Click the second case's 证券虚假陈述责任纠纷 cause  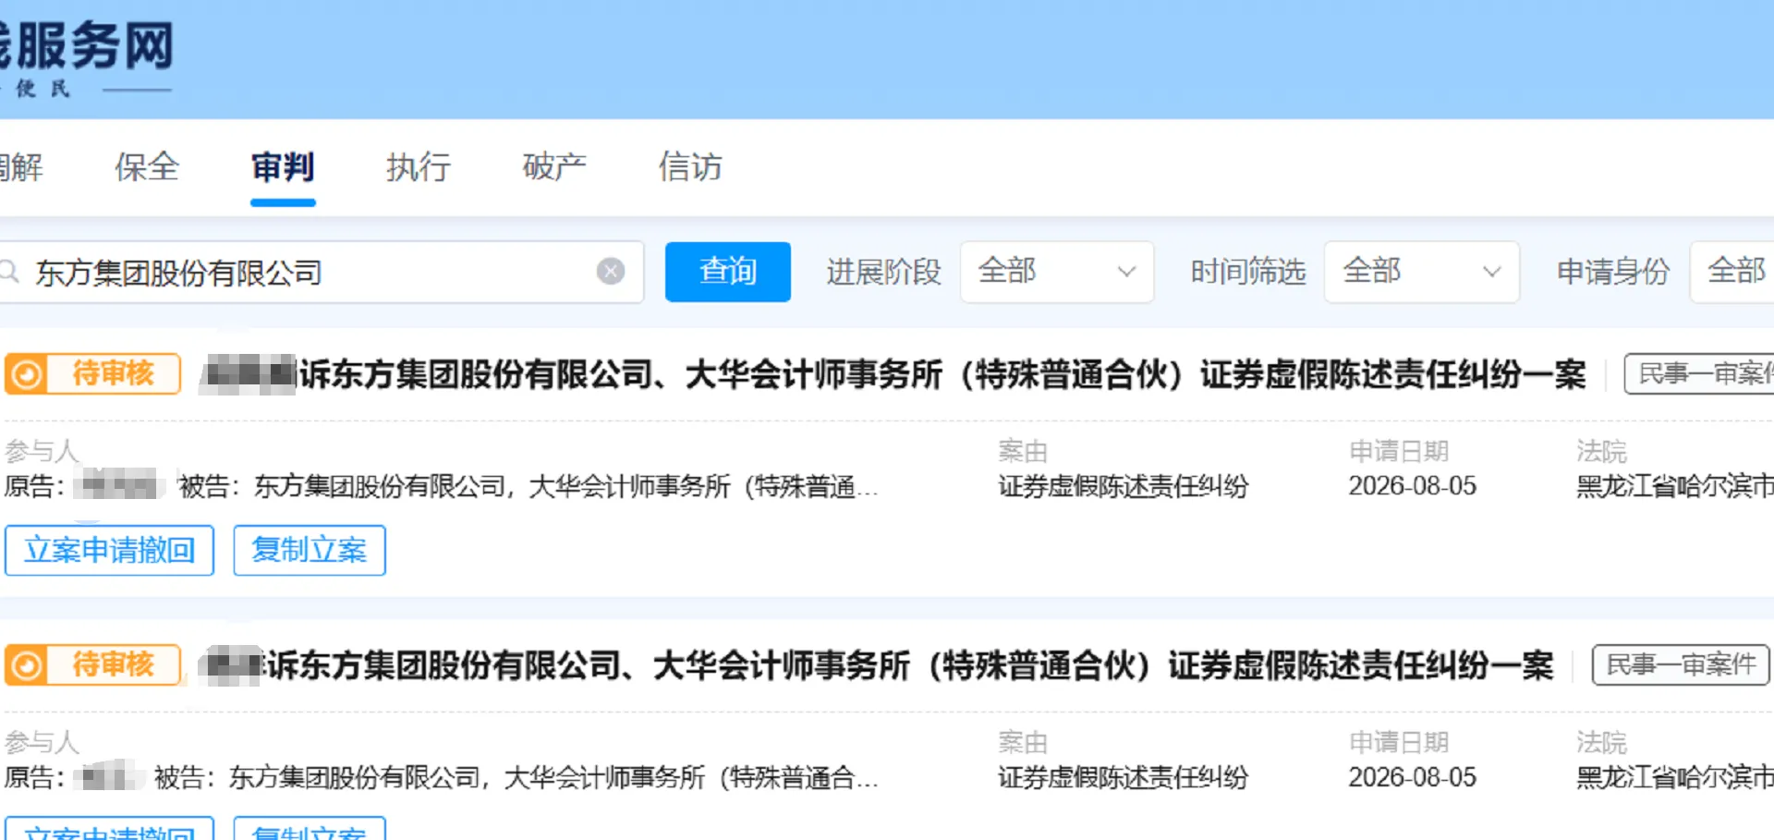click(x=1124, y=777)
